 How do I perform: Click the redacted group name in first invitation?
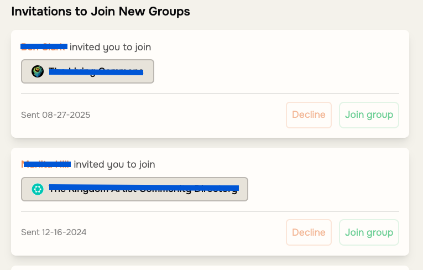pos(96,71)
